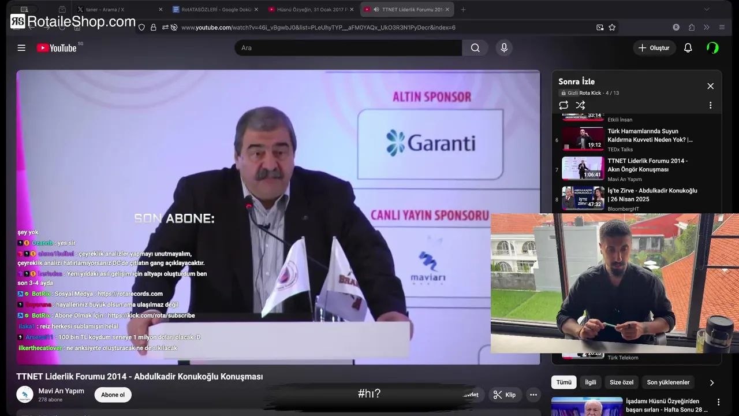Open TTNET Akın Öngör Konuşması title
The width and height of the screenshot is (739, 416).
click(x=647, y=165)
